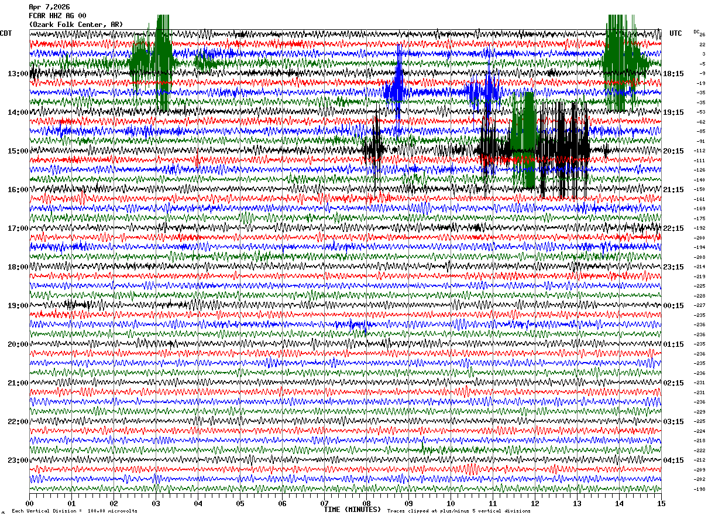
Task: Click the '18:15' UTC time label
Action: pyautogui.click(x=673, y=74)
